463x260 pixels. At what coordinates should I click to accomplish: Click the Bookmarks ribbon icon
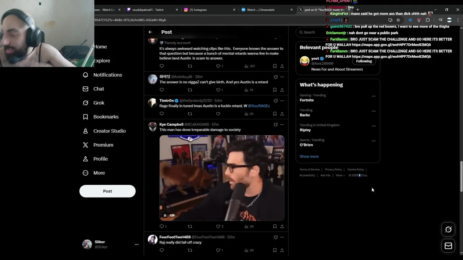[85, 117]
